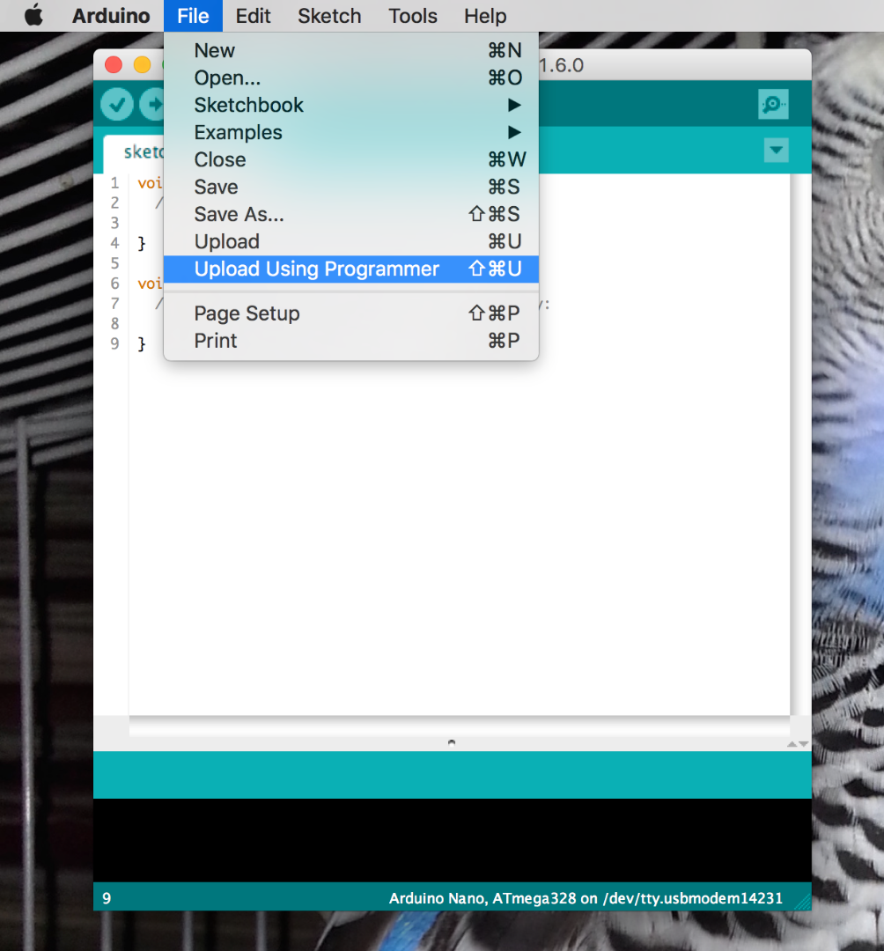Expand the Examples submenu

238,132
